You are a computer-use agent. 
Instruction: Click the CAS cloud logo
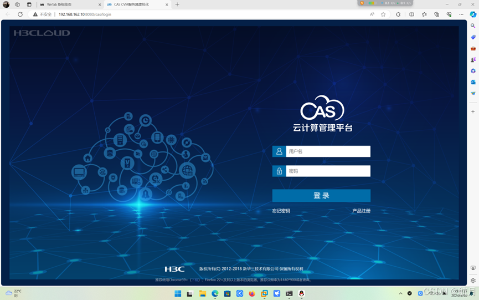point(322,108)
